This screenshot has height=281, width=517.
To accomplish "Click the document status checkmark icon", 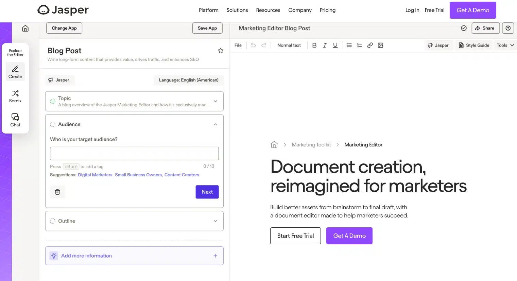I will (464, 28).
